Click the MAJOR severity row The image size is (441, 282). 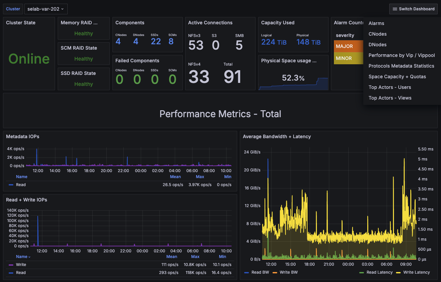tap(349, 46)
